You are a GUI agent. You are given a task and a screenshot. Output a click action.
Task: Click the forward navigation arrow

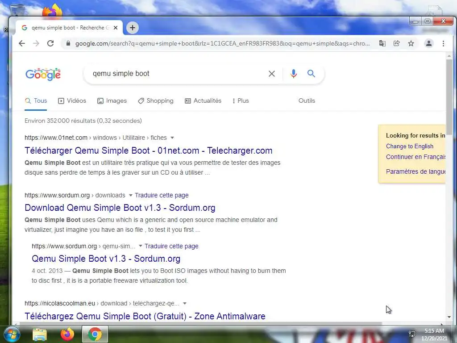pyautogui.click(x=36, y=43)
